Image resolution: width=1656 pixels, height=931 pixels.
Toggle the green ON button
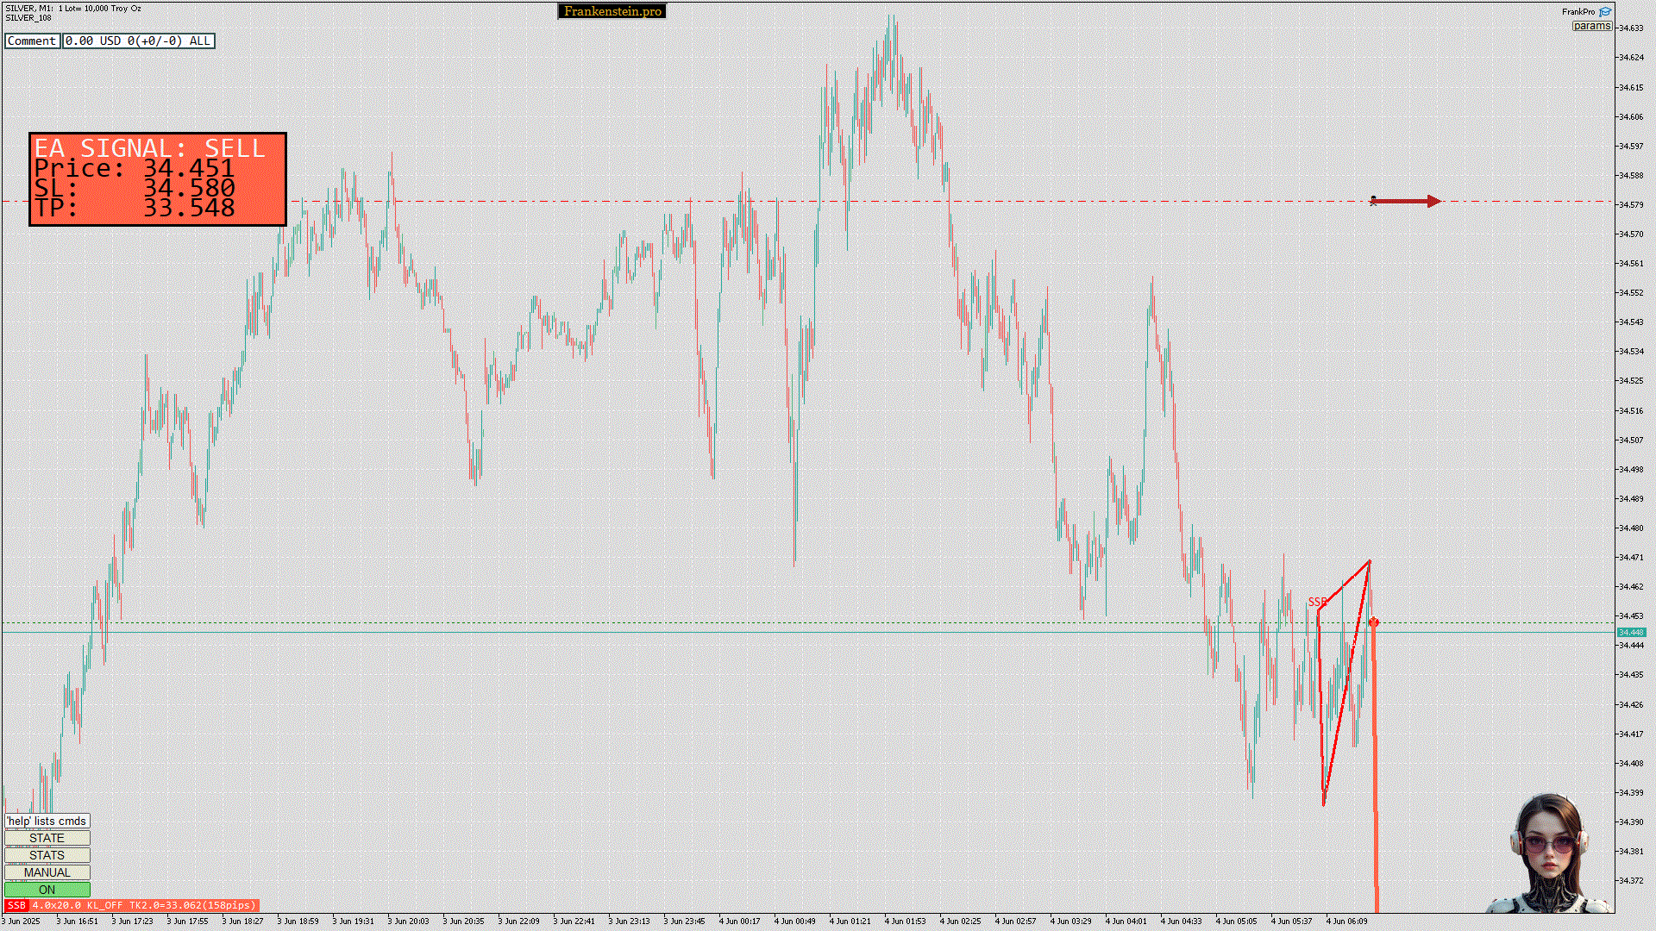click(x=47, y=890)
